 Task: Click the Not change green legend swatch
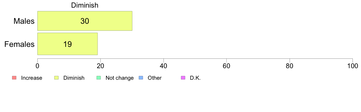coord(98,78)
